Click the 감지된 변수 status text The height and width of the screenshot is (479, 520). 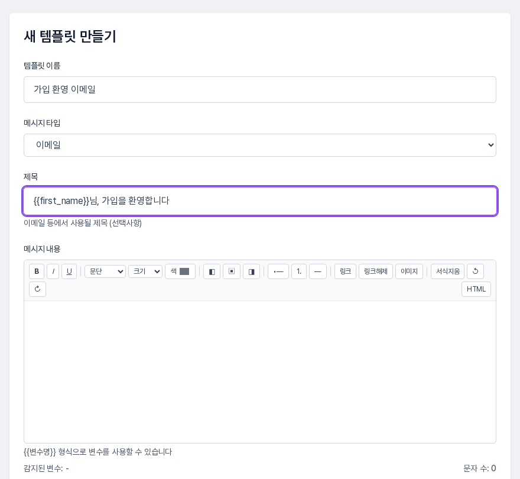(46, 468)
